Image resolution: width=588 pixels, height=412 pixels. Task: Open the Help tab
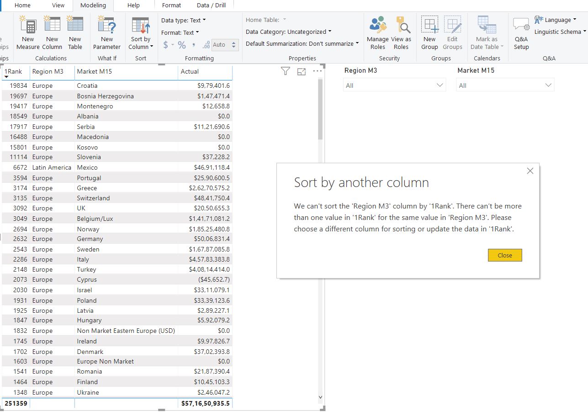[133, 5]
